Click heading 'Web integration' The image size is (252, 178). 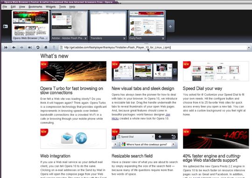55,156
